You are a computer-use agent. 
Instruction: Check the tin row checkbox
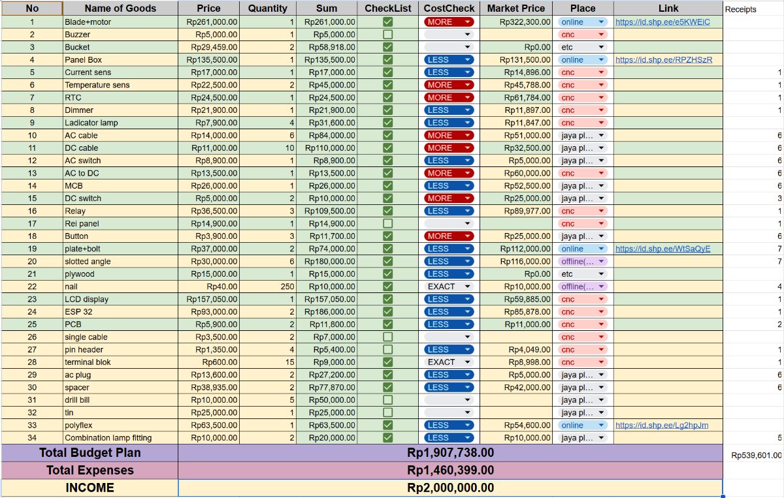(x=387, y=412)
